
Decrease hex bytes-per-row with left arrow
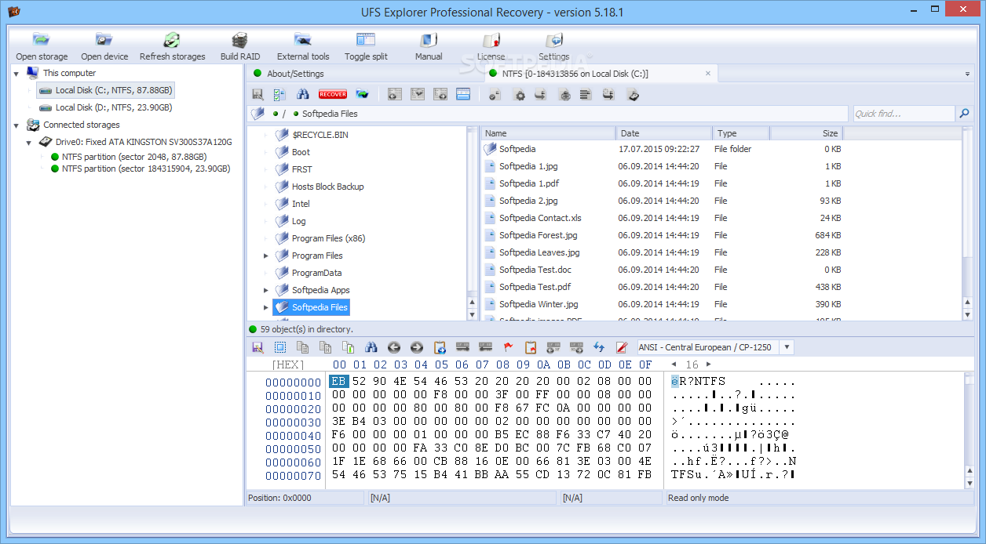click(x=674, y=364)
